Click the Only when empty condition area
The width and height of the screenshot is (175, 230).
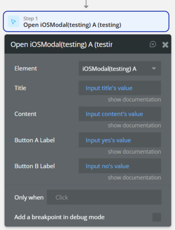point(104,197)
